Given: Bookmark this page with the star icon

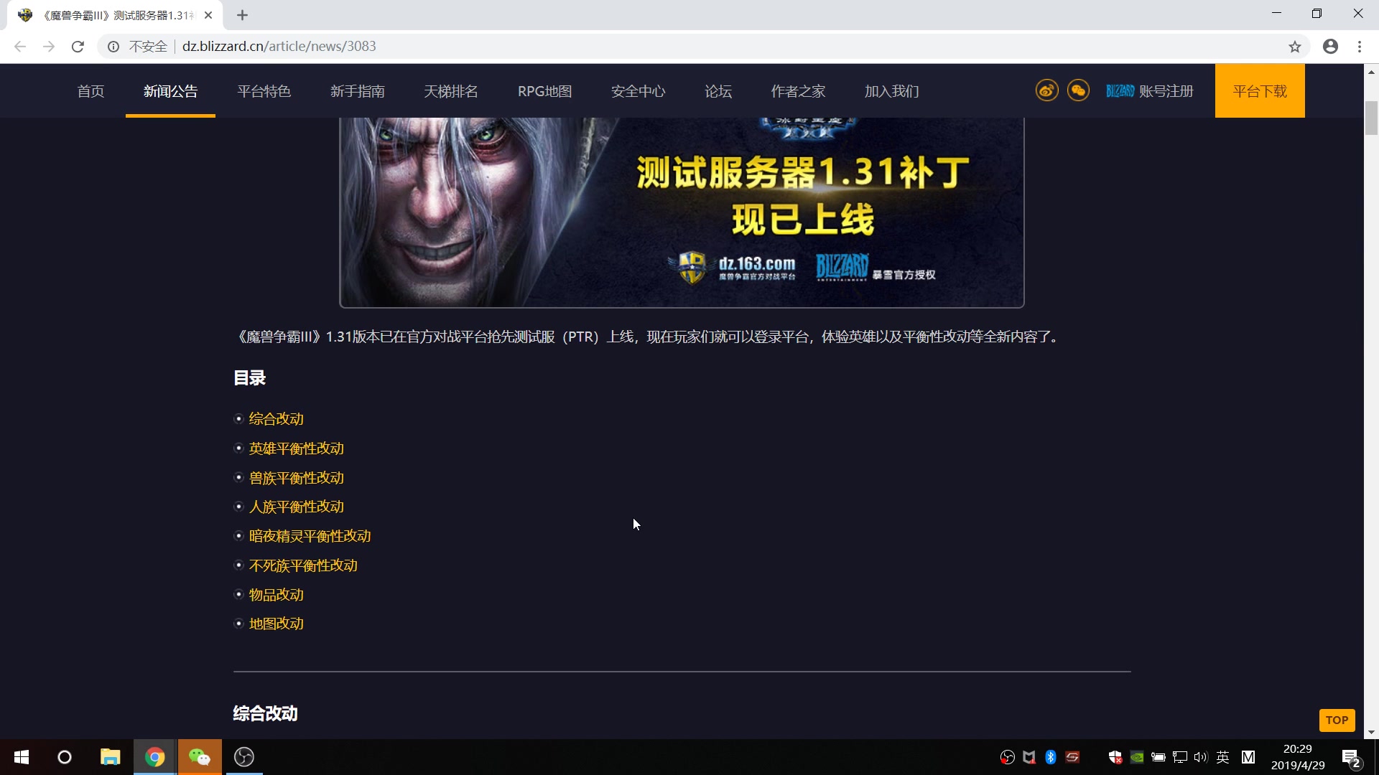Looking at the screenshot, I should click(1294, 47).
